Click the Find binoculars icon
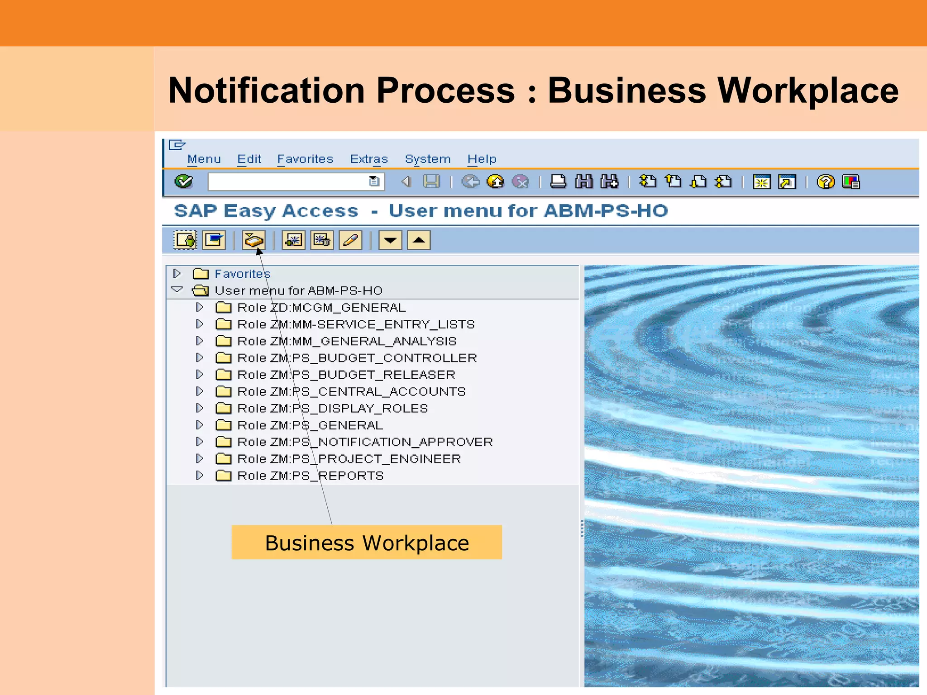 point(584,182)
